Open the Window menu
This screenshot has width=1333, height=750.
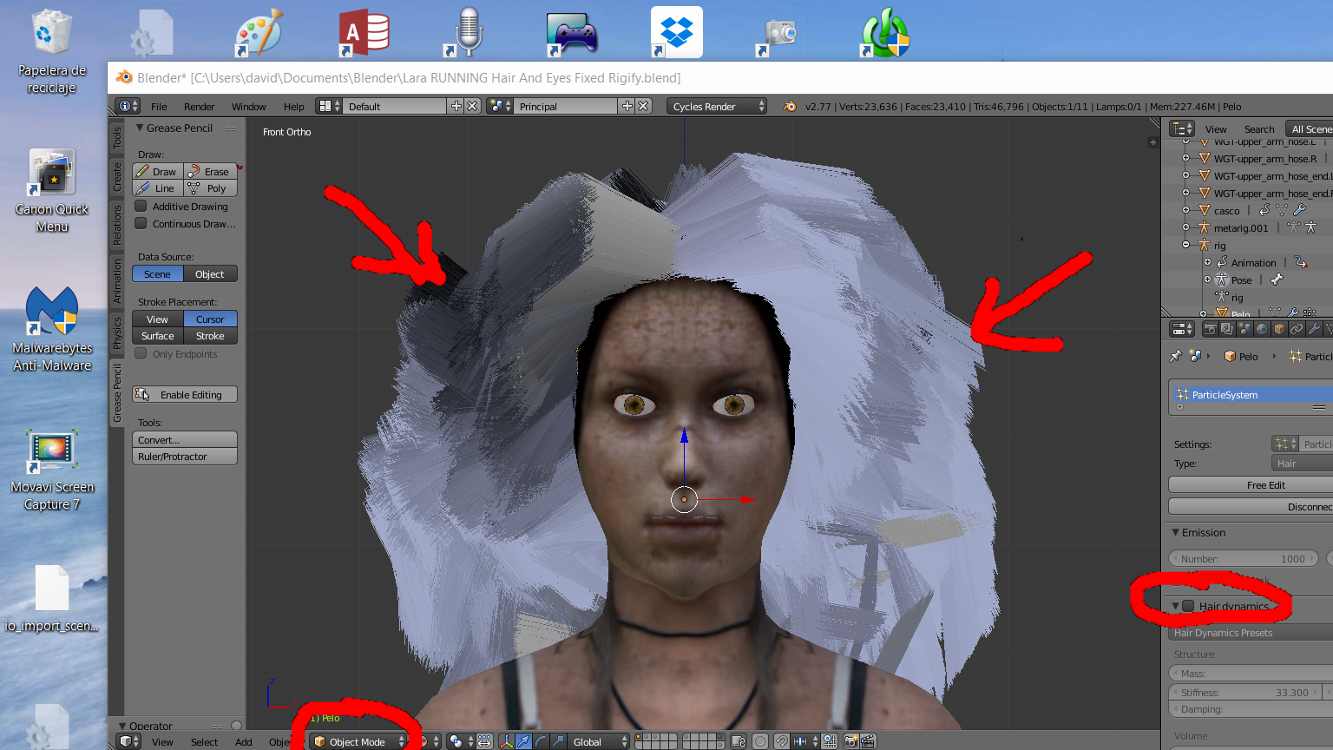click(x=248, y=107)
